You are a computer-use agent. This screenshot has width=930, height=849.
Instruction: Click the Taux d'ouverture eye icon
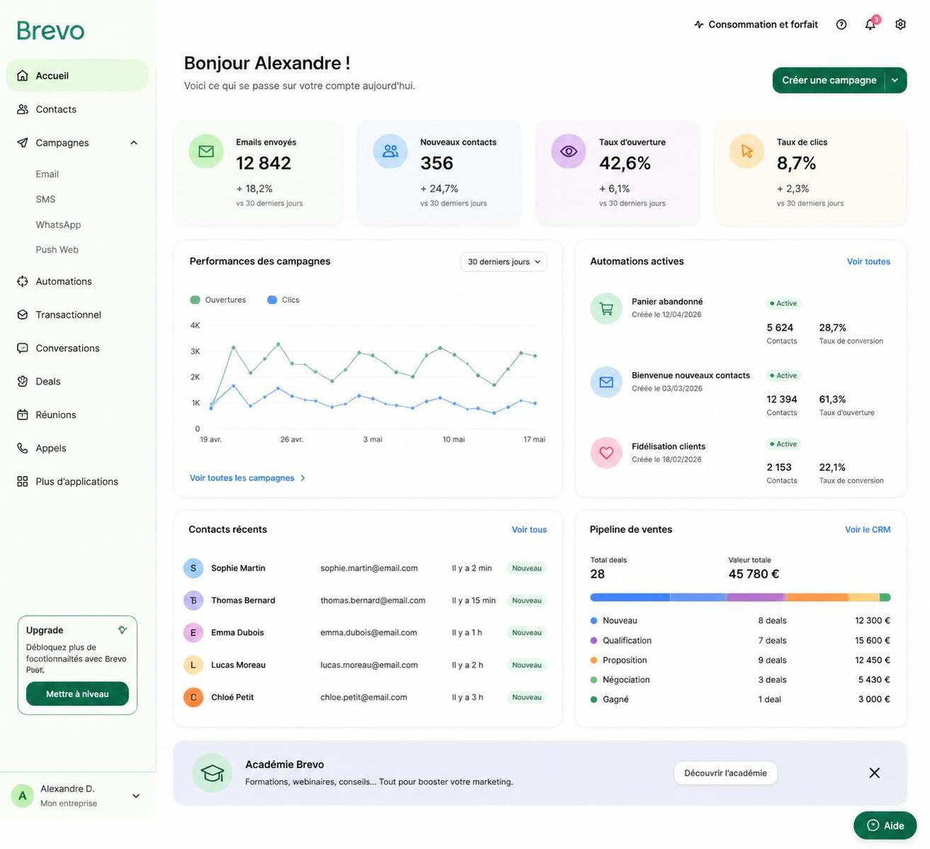point(569,151)
